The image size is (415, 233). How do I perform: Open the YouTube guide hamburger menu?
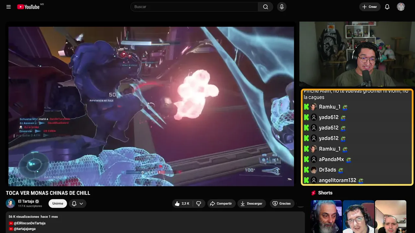(x=8, y=7)
